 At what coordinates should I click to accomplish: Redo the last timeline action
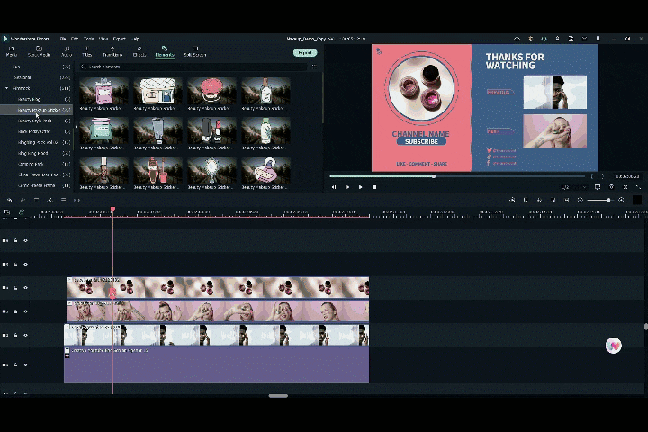(22, 200)
